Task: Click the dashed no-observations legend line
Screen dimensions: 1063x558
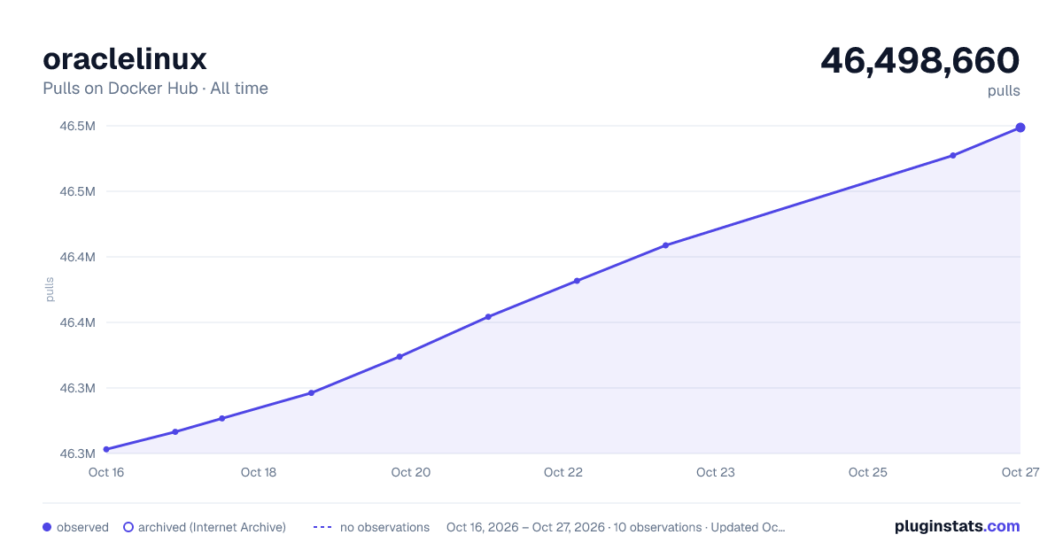Action: pos(322,527)
